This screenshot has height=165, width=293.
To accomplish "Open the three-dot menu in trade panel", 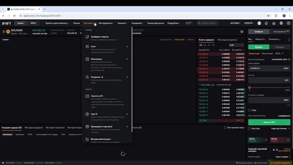I will [x=289, y=40].
